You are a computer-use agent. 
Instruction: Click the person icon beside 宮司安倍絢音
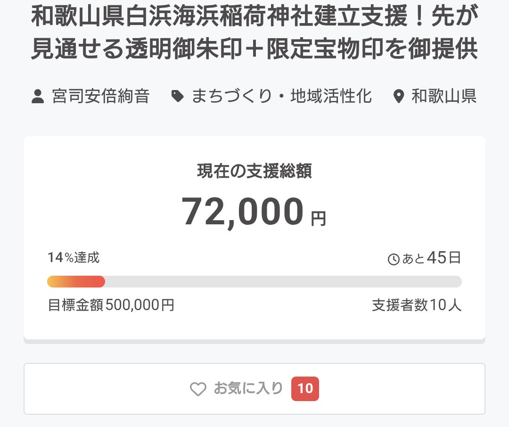pyautogui.click(x=38, y=97)
